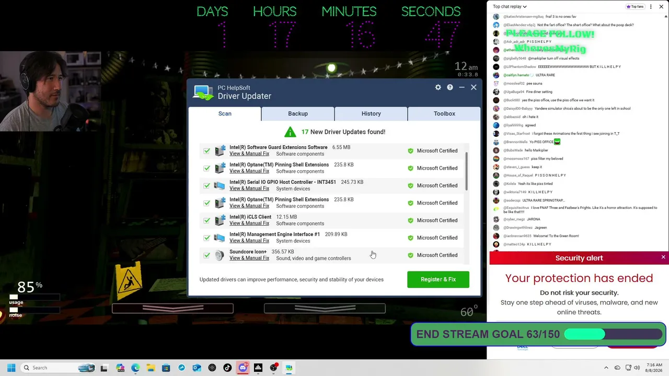Launch Microsoft 365 from the taskbar
Screen dimensions: 669x376
pyautogui.click(x=120, y=368)
